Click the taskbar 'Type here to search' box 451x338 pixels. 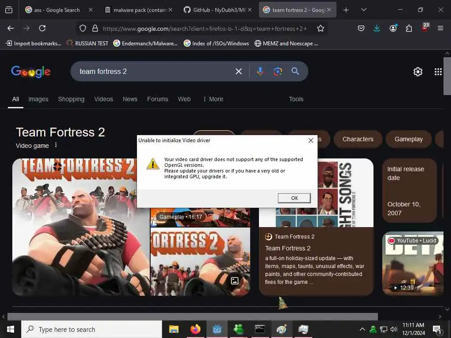pyautogui.click(x=92, y=329)
